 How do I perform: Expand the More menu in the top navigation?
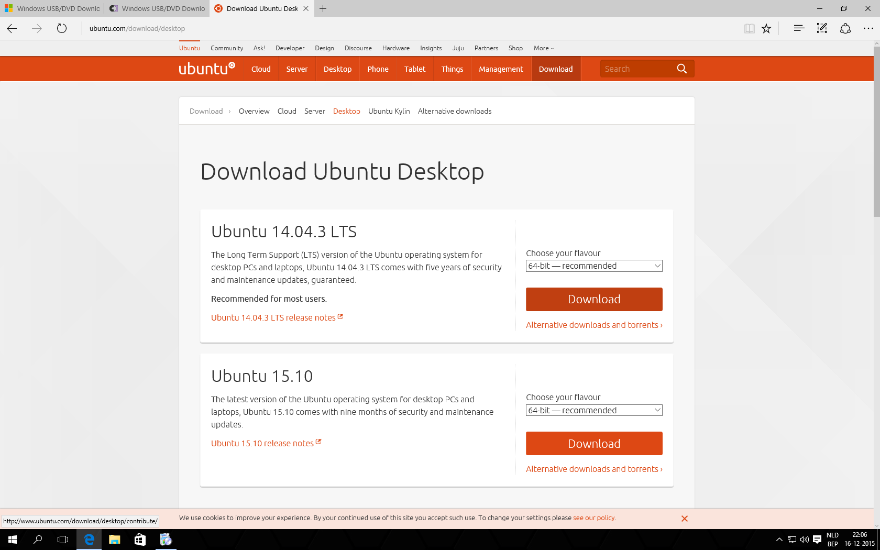(543, 48)
